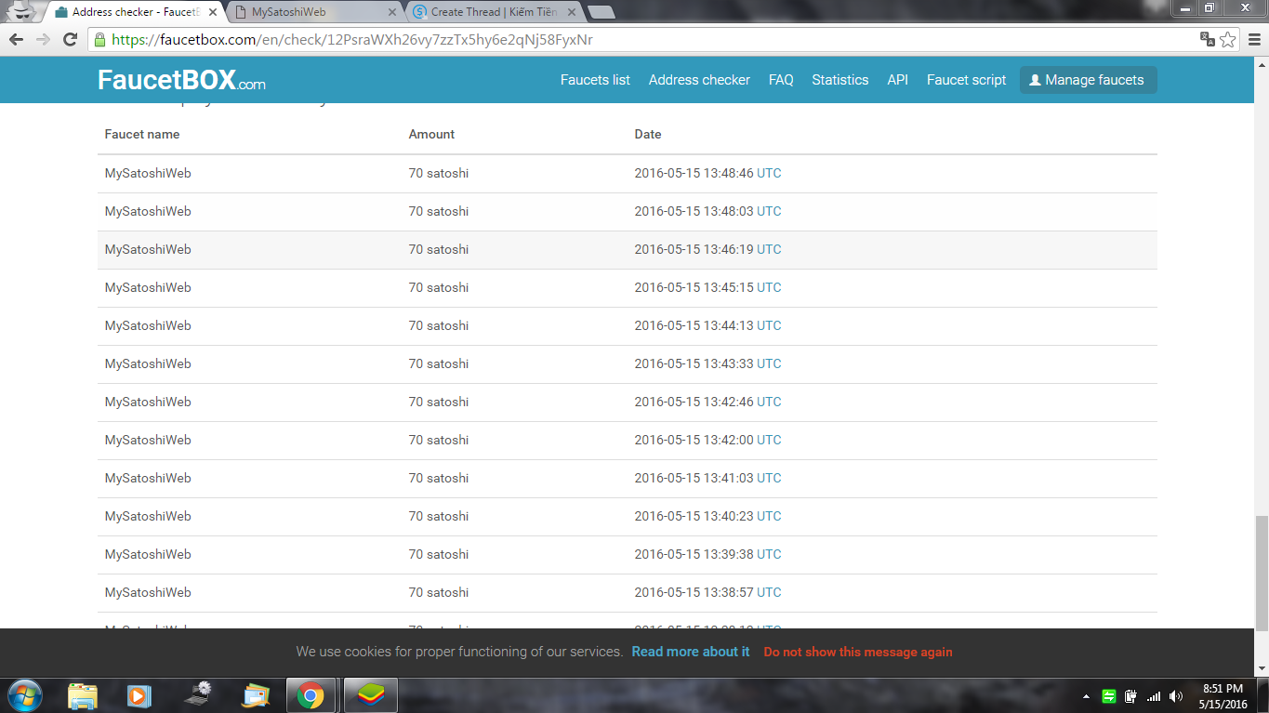Click 70 satoshi in the 13:42:46 row
1269x713 pixels.
pos(439,402)
